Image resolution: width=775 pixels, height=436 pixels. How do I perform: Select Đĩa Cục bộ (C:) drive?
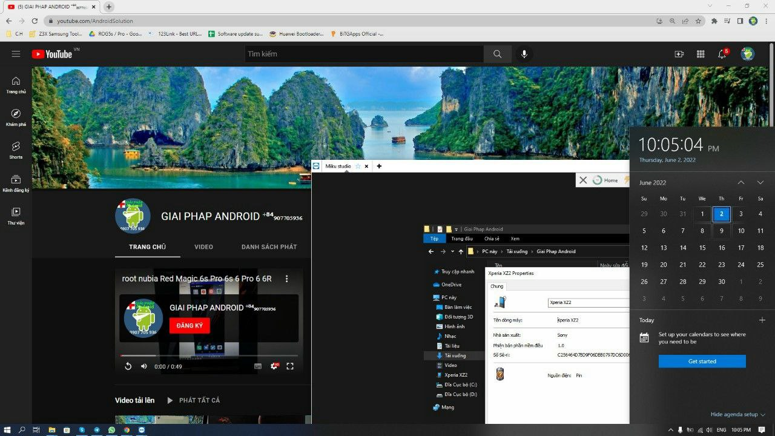[456, 385]
